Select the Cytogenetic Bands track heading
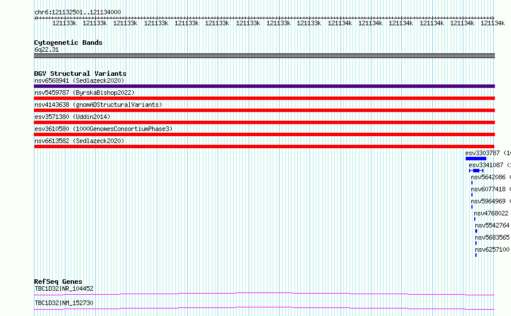This screenshot has height=316, width=511. pyautogui.click(x=68, y=43)
